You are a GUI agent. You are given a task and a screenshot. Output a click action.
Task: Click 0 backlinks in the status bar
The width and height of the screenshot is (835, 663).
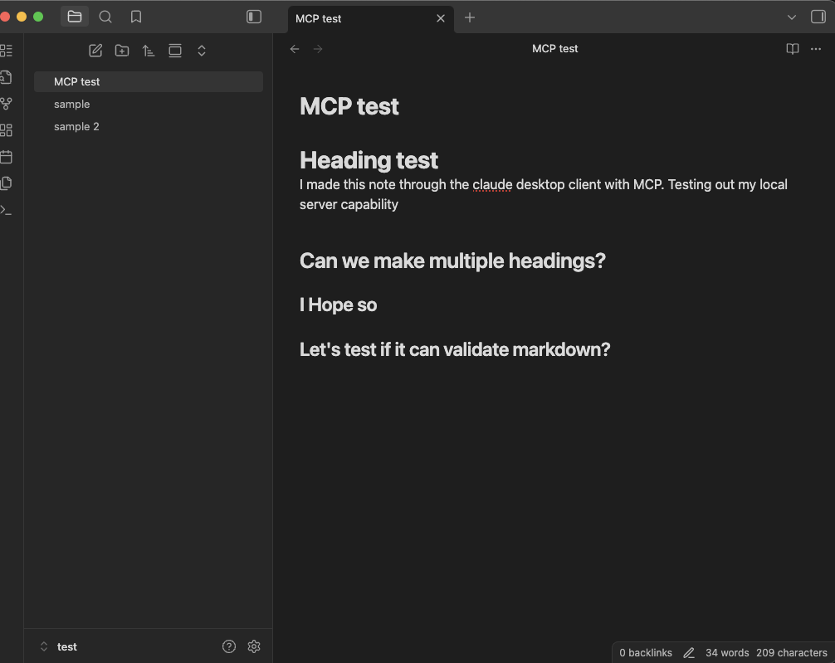tap(646, 653)
